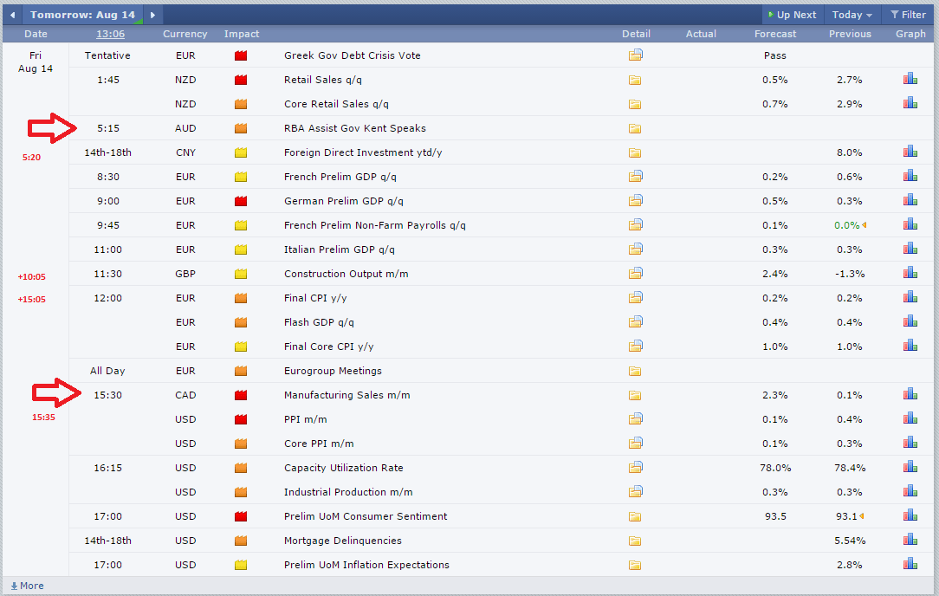The image size is (939, 596).
Task: Select the Final Core CPI y/y event name
Action: tap(329, 347)
